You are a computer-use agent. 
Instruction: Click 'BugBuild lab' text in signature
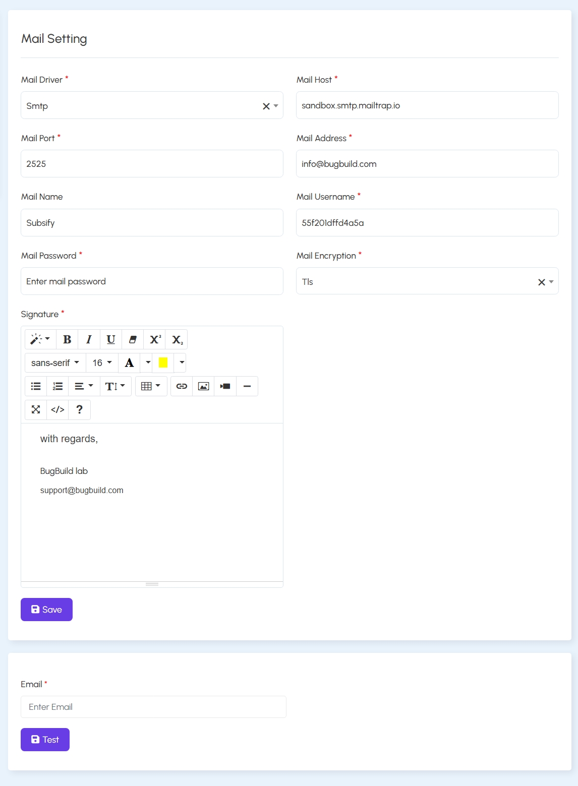[x=64, y=471]
